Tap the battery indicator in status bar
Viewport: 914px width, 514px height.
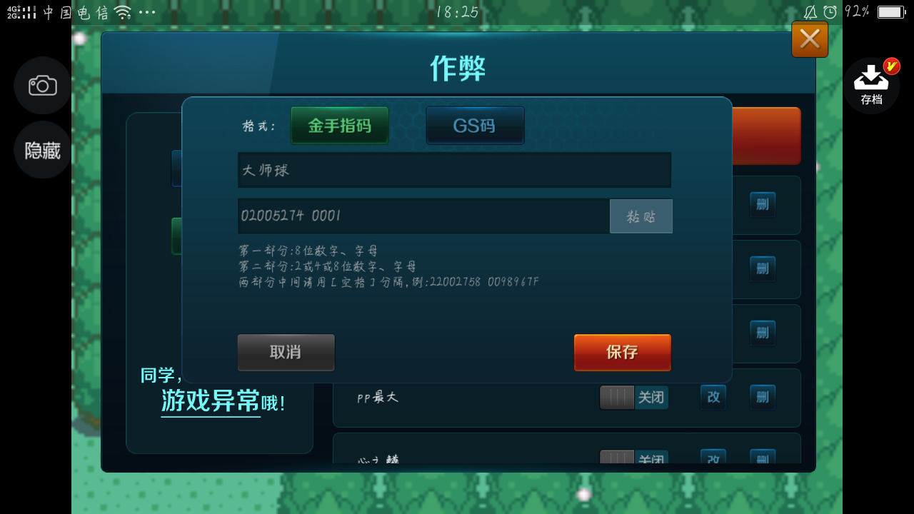click(x=891, y=12)
